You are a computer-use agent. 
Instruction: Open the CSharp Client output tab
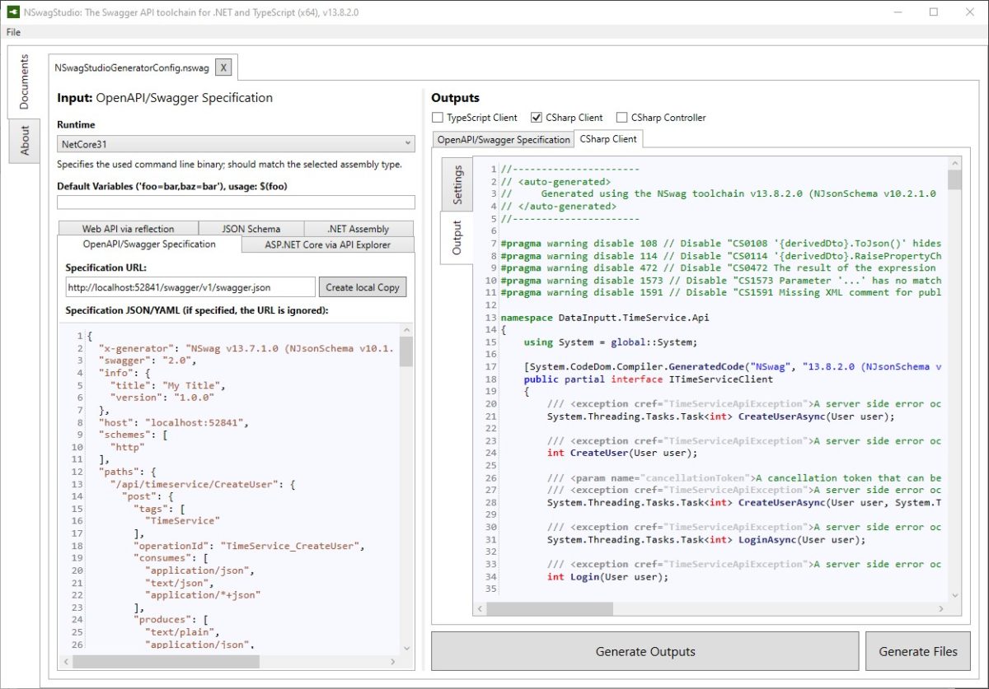click(x=608, y=139)
